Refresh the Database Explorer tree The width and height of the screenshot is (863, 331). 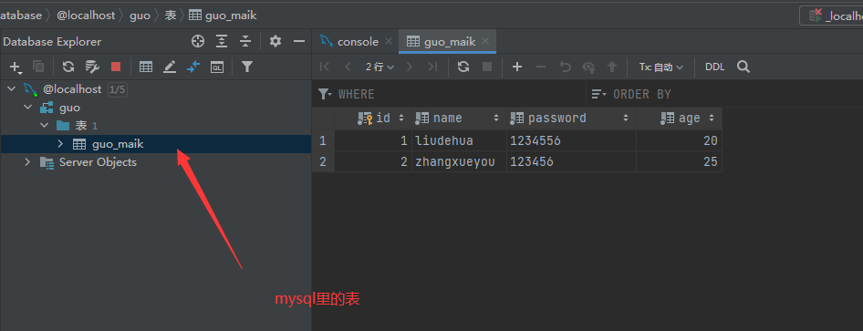point(68,67)
